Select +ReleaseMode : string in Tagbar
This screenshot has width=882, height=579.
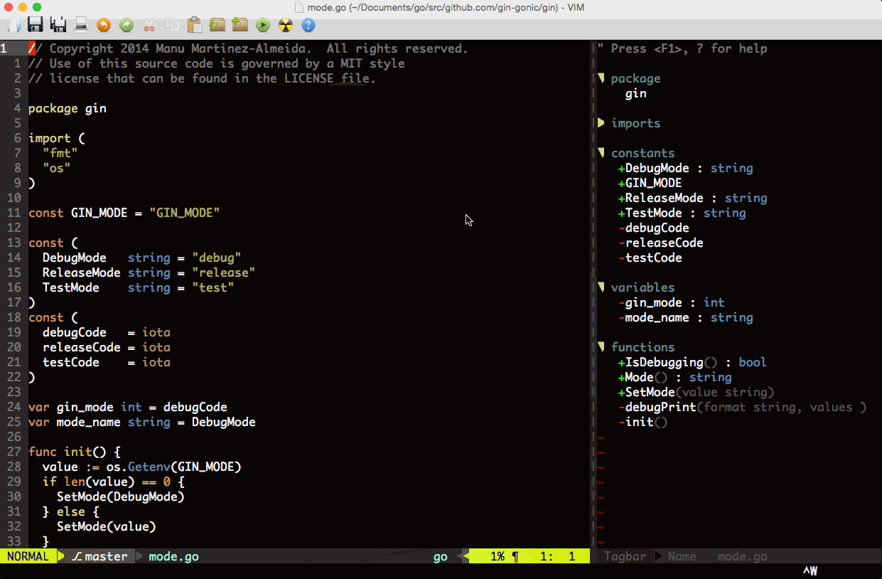click(x=693, y=198)
